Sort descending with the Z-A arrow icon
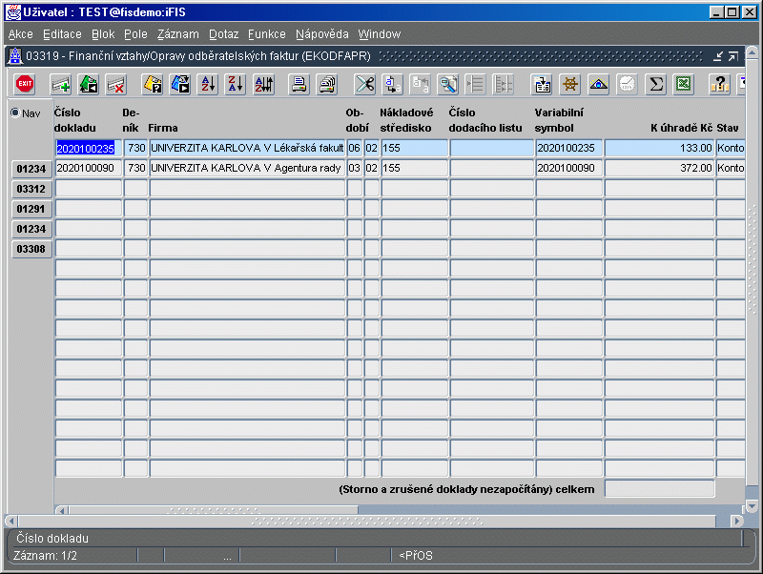The image size is (763, 574). pyautogui.click(x=236, y=84)
